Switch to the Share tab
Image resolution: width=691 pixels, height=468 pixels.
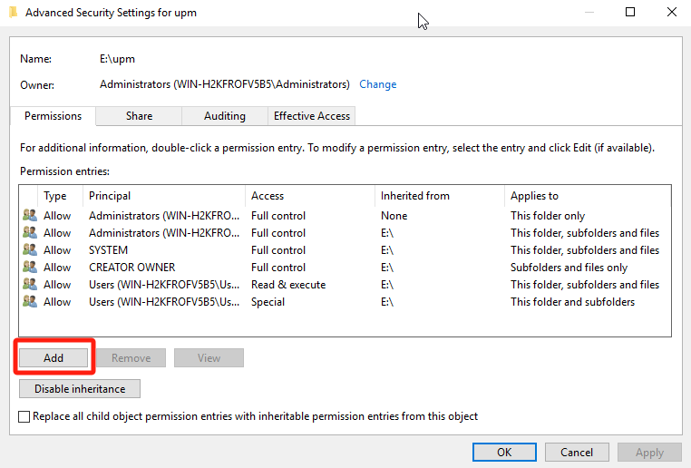pyautogui.click(x=139, y=116)
